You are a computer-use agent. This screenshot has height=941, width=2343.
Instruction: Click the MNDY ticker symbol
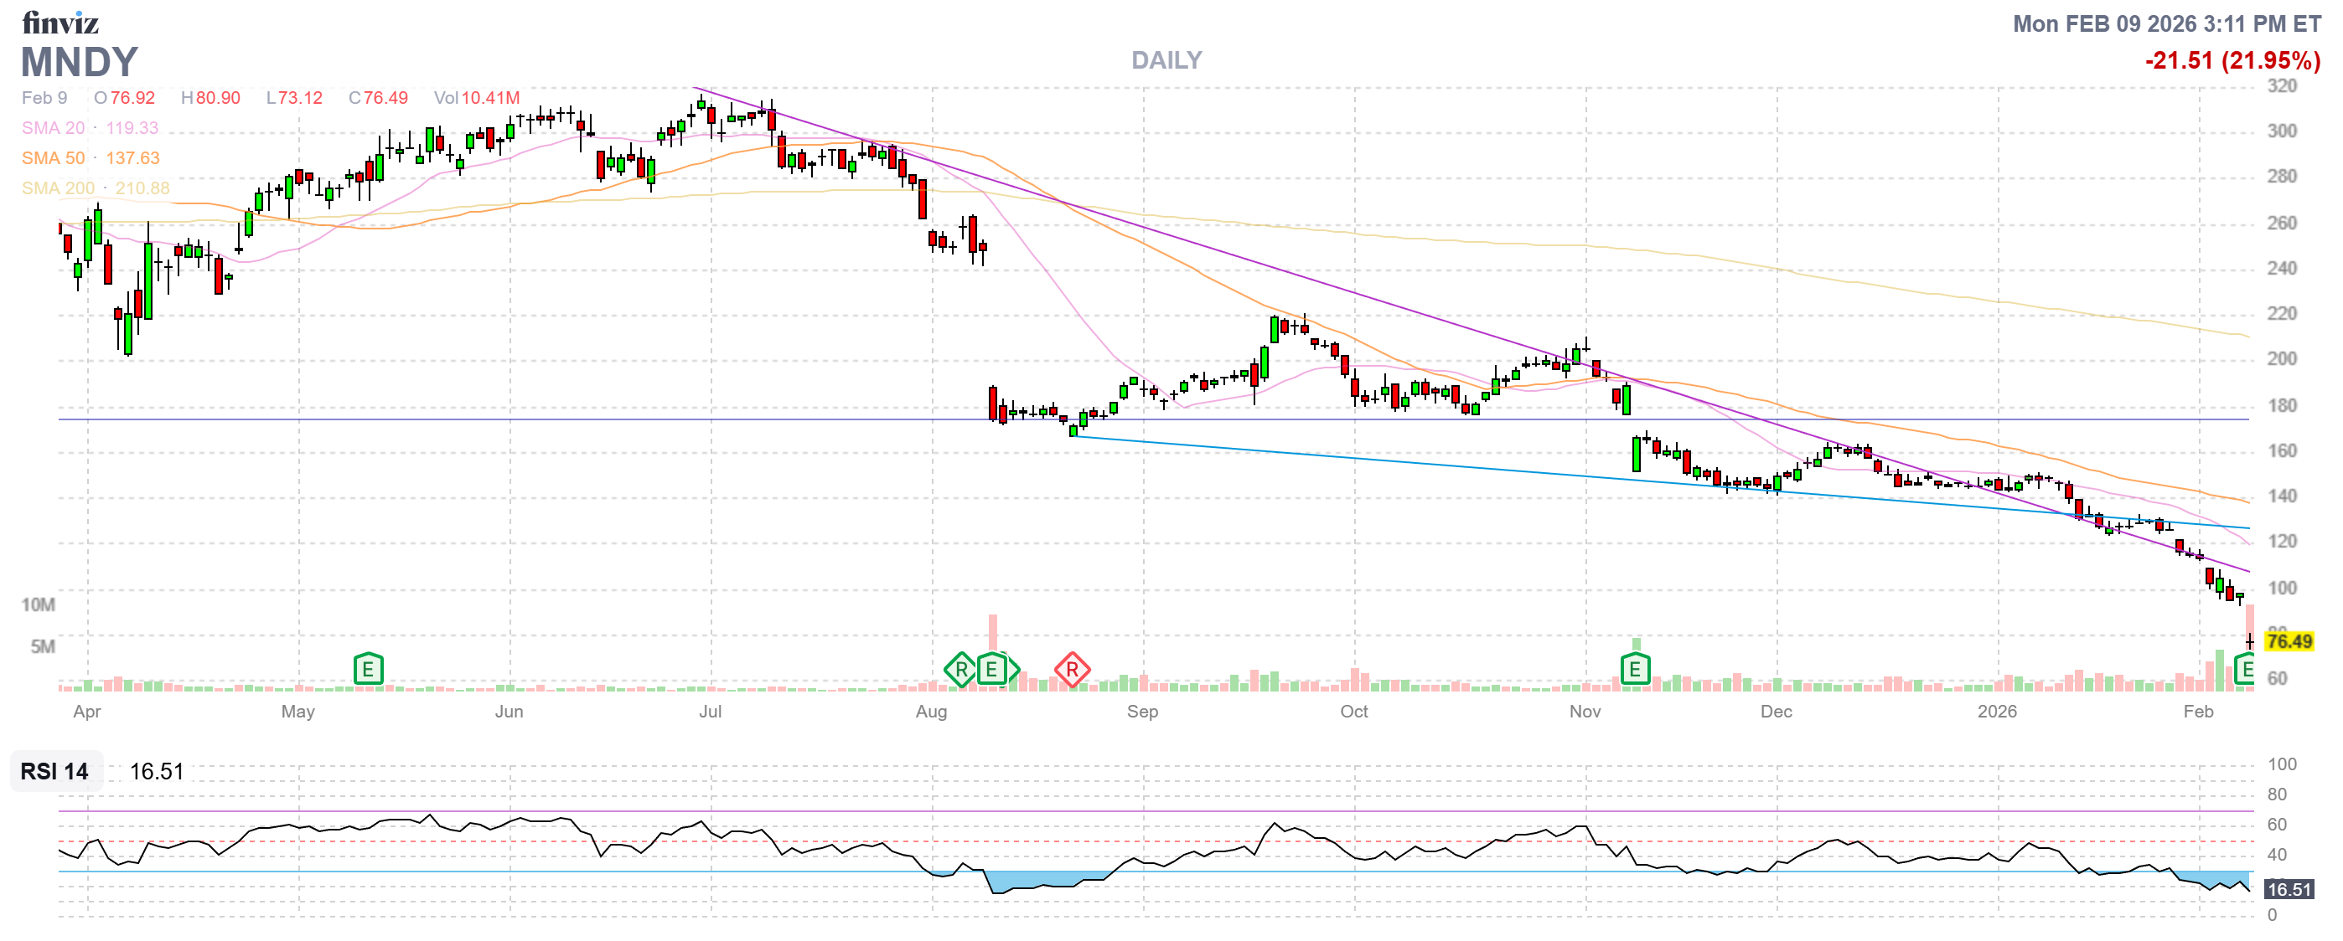79,62
